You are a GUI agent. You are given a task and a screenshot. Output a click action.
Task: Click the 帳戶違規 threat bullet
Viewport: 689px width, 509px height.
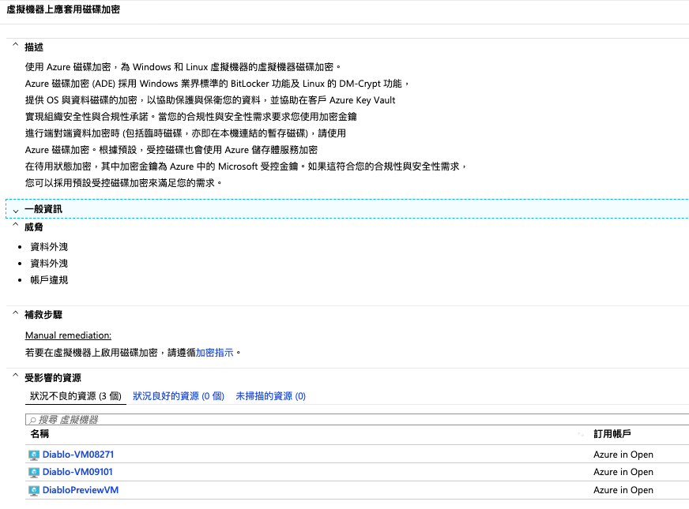[49, 280]
